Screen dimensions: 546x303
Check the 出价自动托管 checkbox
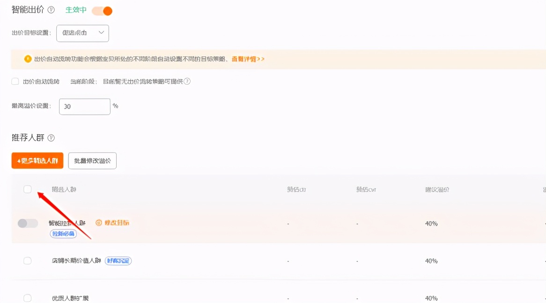coord(15,81)
